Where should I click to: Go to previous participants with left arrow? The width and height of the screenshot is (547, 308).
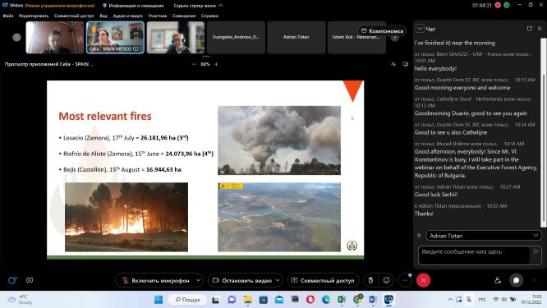16,37
